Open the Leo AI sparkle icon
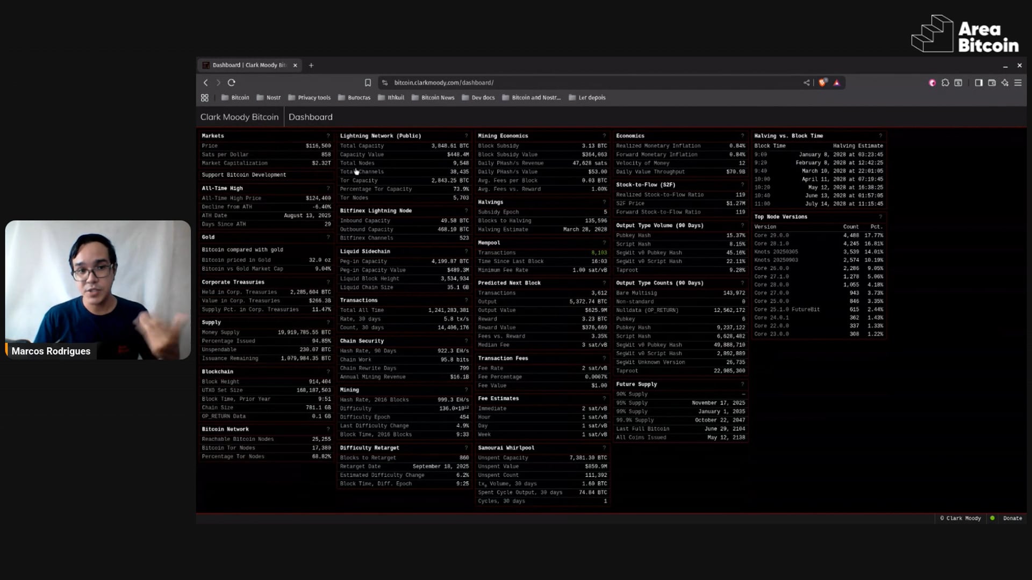 (1005, 83)
